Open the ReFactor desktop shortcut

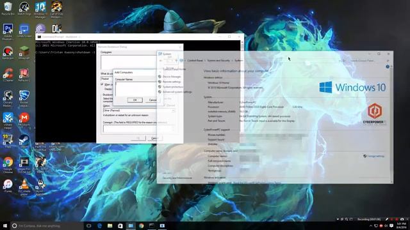click(x=24, y=75)
